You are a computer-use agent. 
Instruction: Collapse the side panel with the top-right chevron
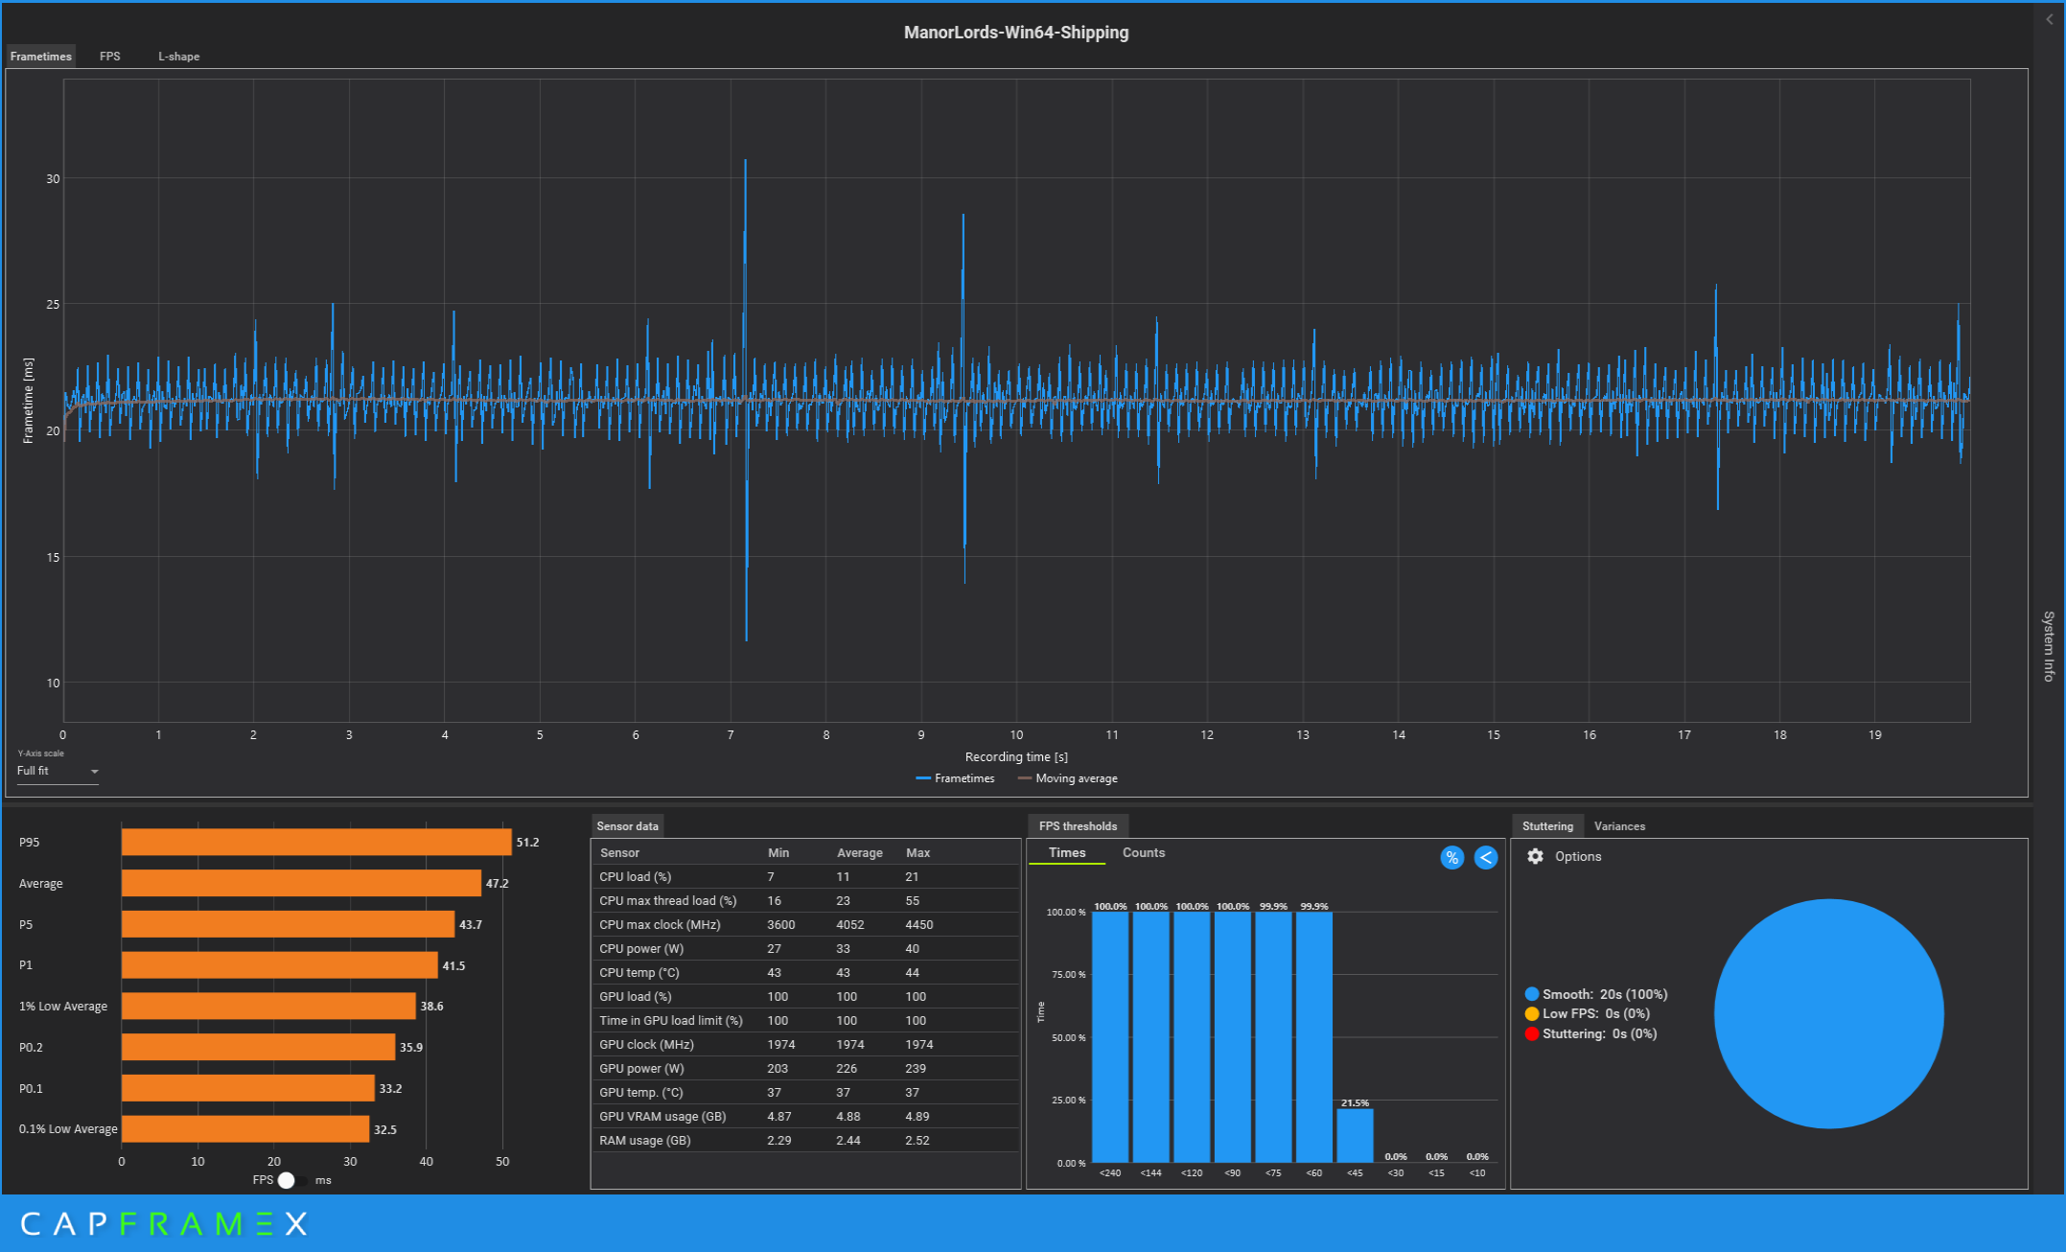tap(2049, 19)
